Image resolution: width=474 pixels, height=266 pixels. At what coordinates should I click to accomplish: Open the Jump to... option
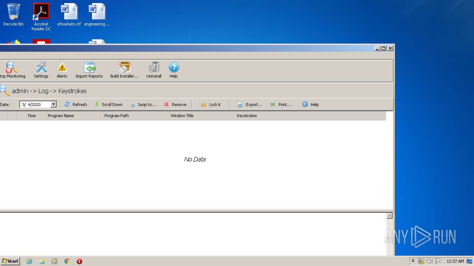point(143,105)
